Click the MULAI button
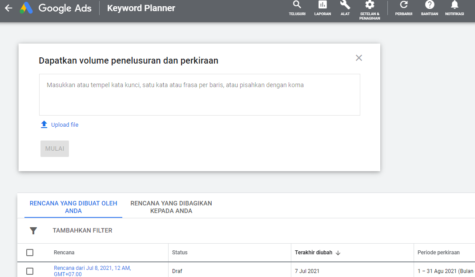 pyautogui.click(x=55, y=149)
